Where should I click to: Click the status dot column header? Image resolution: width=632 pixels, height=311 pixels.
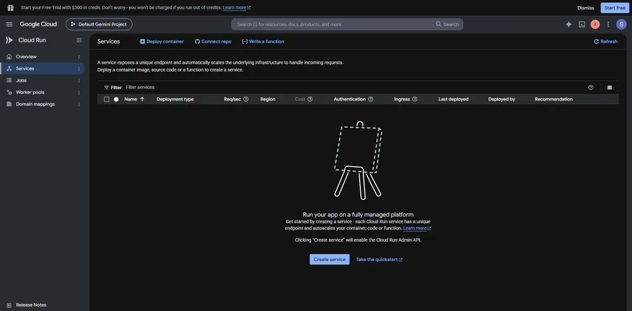[x=116, y=99]
